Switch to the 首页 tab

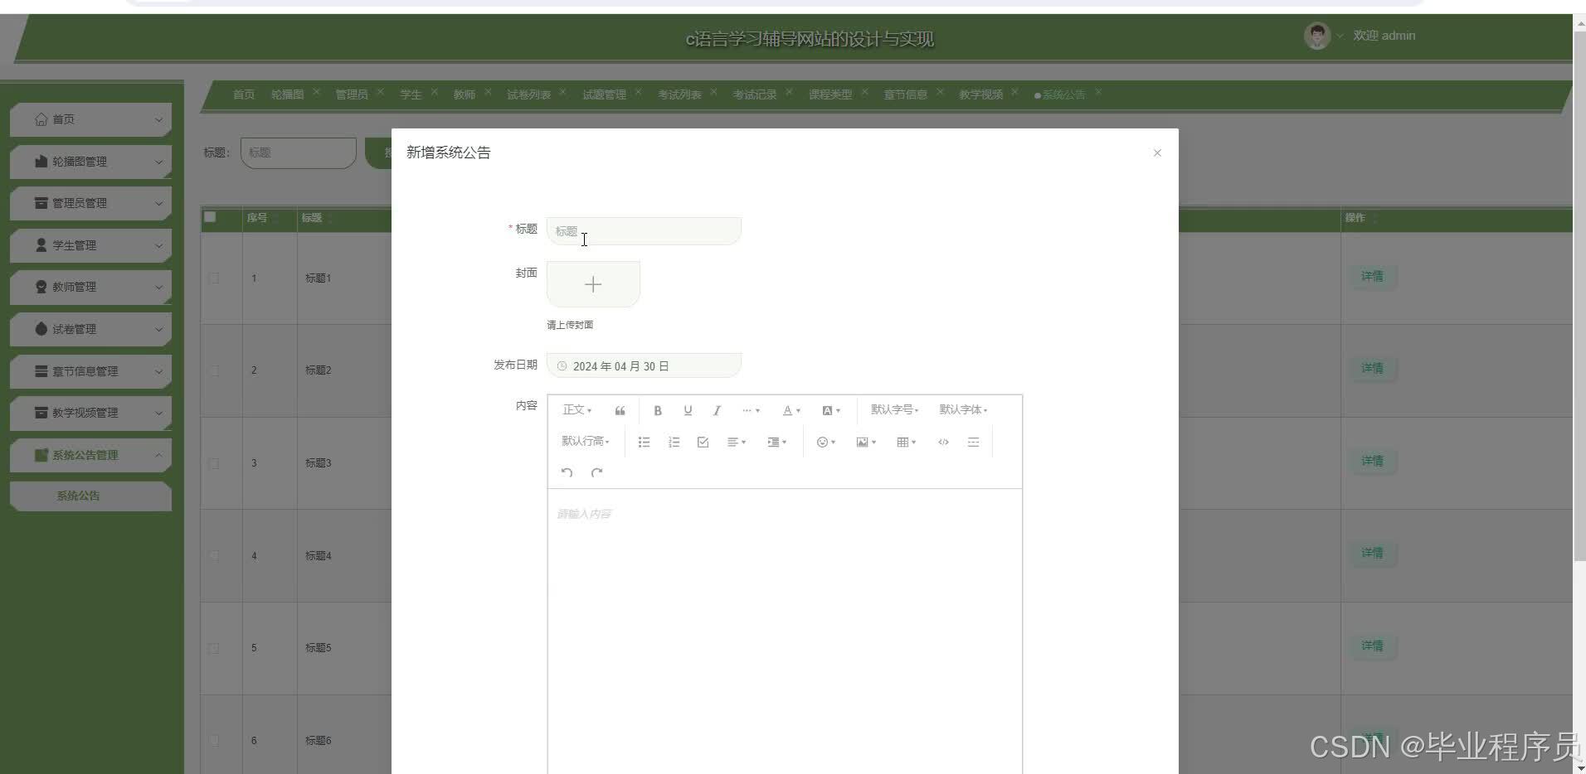coord(244,94)
